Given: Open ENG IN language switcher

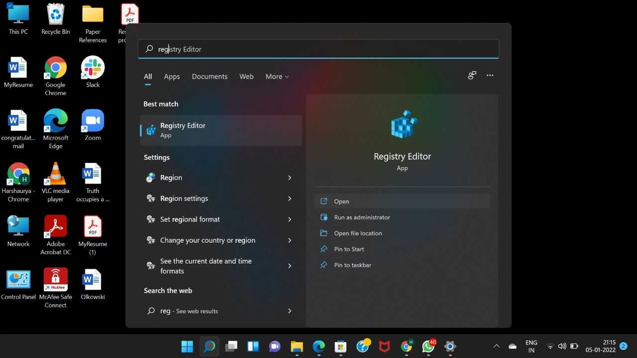Looking at the screenshot, I should (x=531, y=346).
